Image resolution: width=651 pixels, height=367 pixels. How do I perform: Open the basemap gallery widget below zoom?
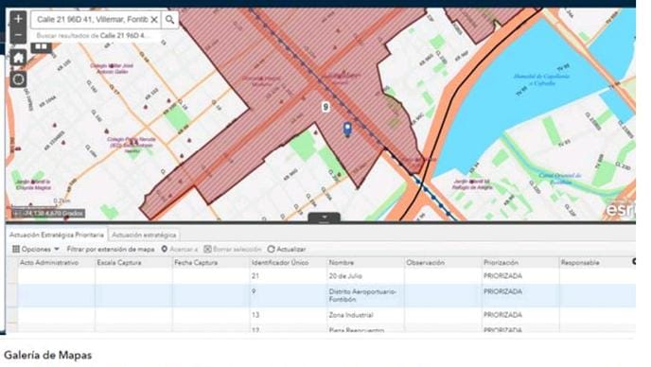coord(41,47)
